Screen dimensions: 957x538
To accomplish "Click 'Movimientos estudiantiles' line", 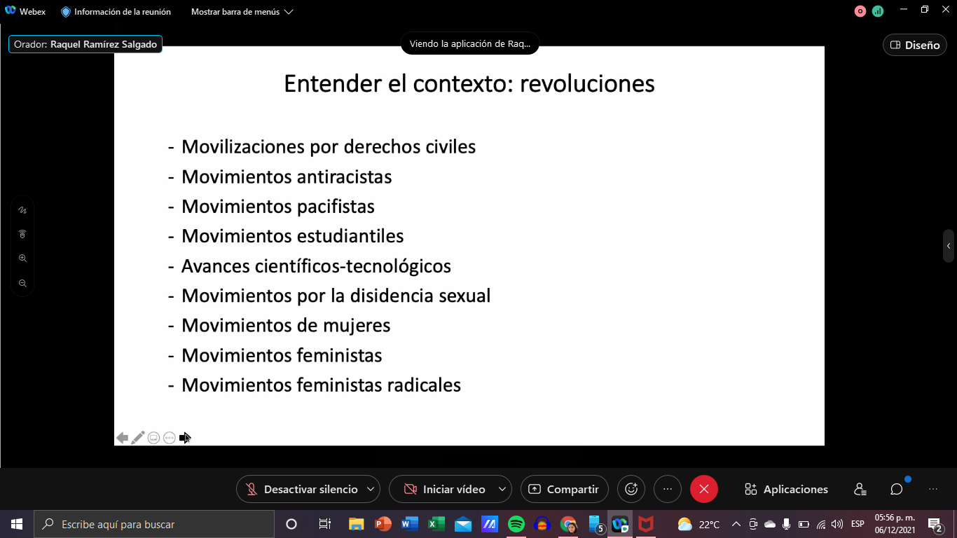I will [x=293, y=236].
